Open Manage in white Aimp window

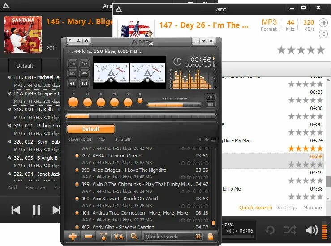click(313, 208)
